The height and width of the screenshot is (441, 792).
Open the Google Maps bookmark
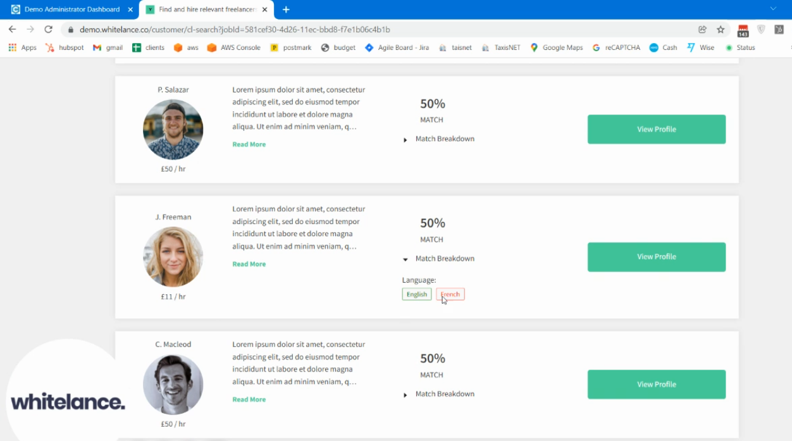point(557,47)
